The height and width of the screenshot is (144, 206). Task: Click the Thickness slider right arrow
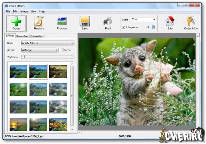pos(73,57)
